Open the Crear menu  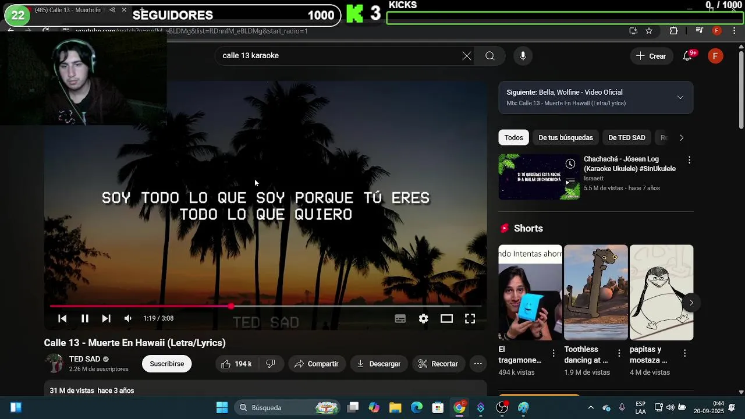[x=651, y=56]
